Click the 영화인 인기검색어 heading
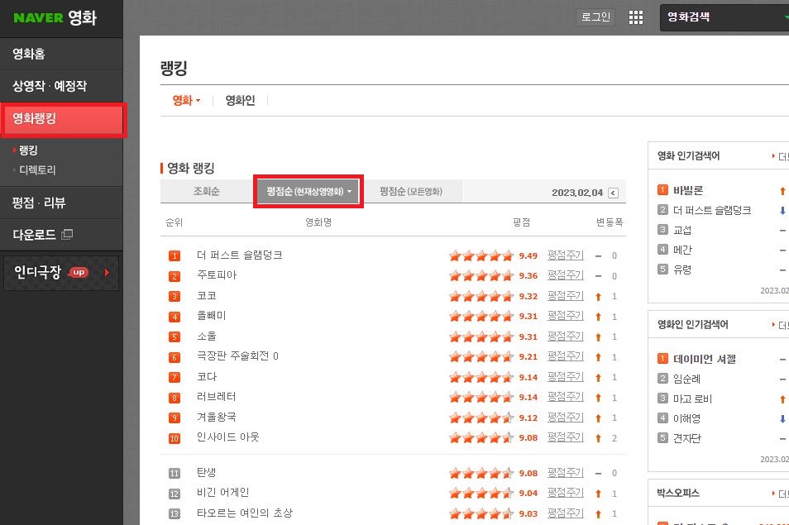This screenshot has height=525, width=789. point(693,324)
